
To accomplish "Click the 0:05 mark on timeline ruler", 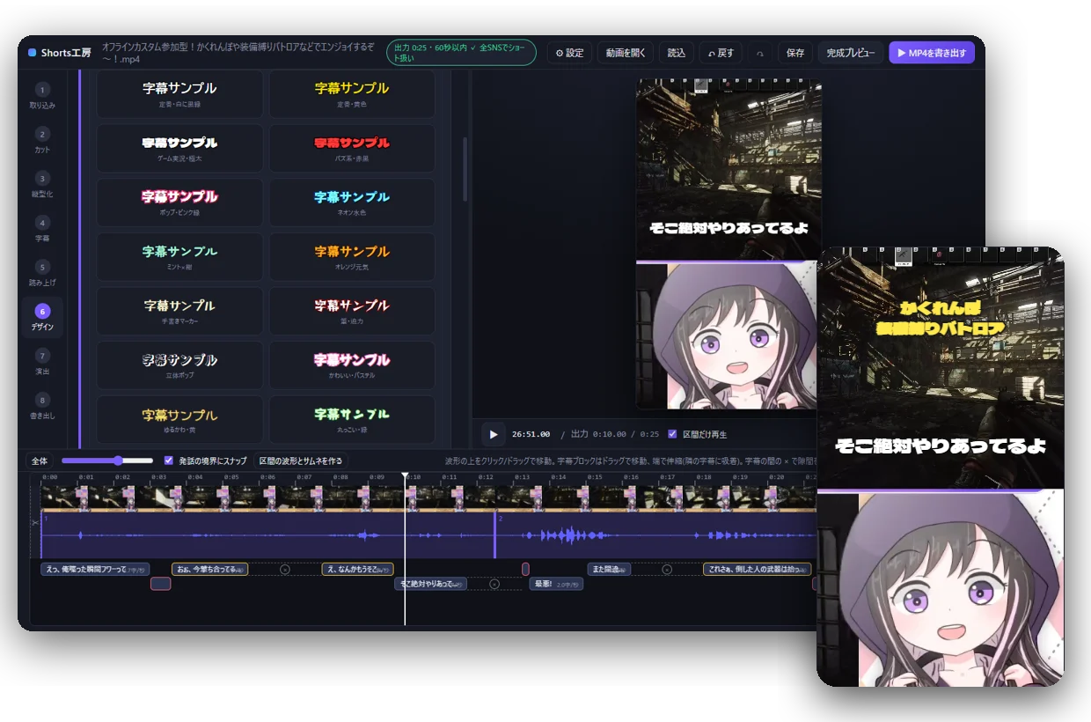I will 231,477.
